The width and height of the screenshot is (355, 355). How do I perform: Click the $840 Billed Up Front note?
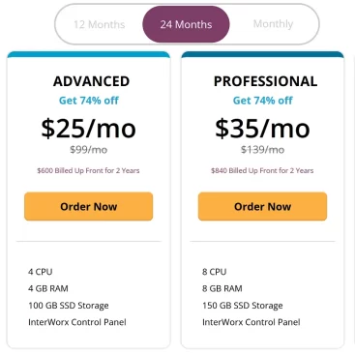262,170
